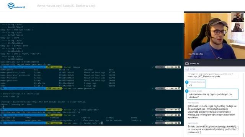245x137 pixels.
Task: Click clock icon next to 11:46:41
Action: (x=179, y=67)
